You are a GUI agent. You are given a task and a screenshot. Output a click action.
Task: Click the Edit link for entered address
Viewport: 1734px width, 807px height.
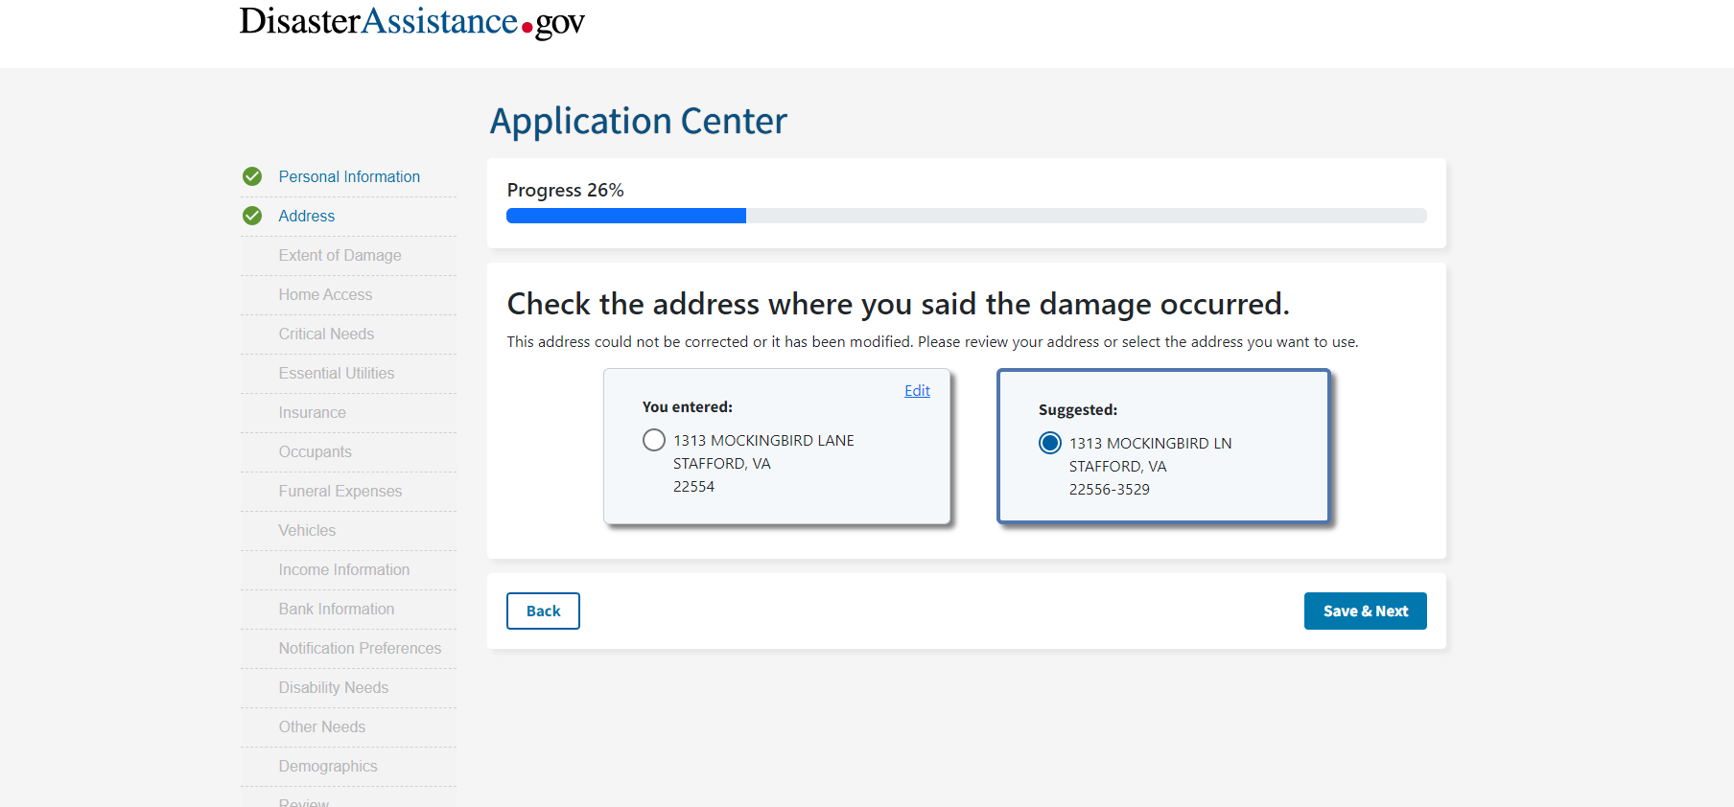[x=917, y=391]
